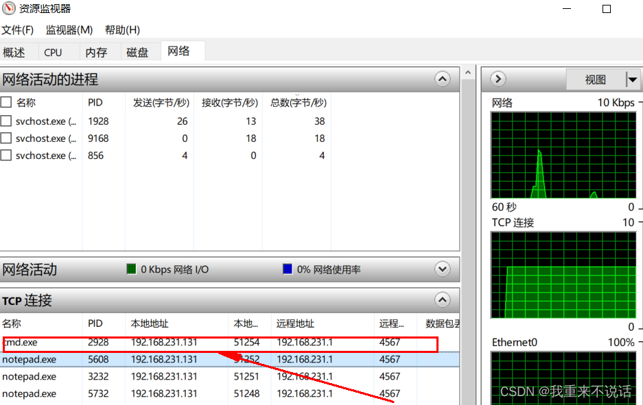Image resolution: width=643 pixels, height=405 pixels.
Task: Select the cmd.exe TCP connection row
Action: pyautogui.click(x=230, y=343)
